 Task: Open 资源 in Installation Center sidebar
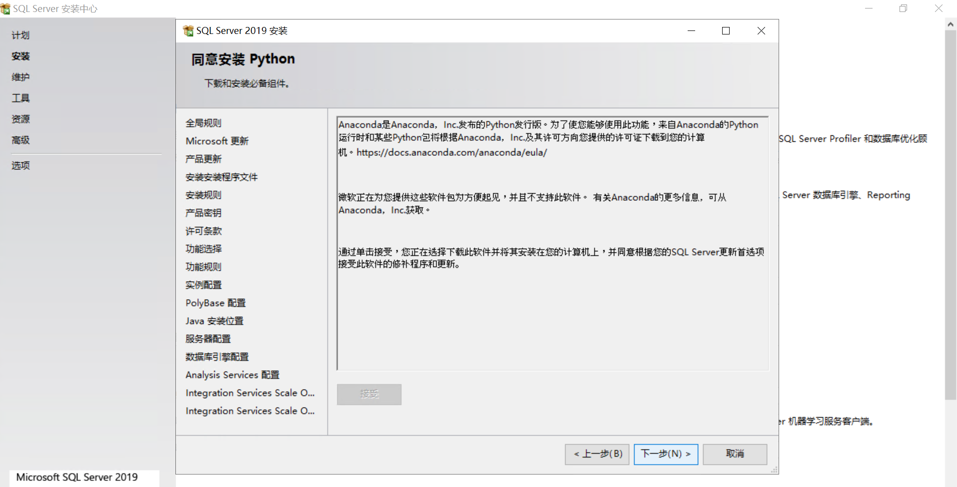tap(20, 119)
